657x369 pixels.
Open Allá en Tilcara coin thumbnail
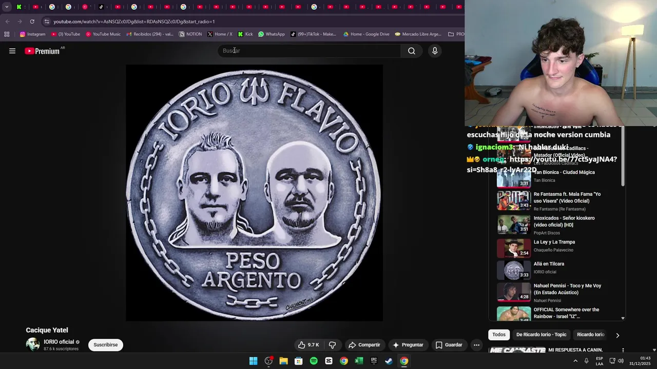(x=514, y=270)
